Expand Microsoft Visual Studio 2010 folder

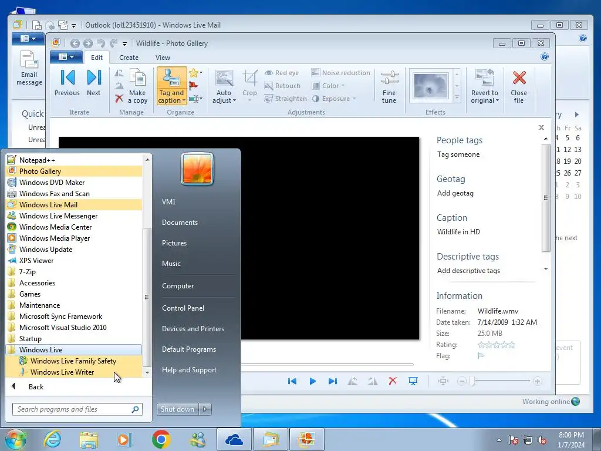74,328
